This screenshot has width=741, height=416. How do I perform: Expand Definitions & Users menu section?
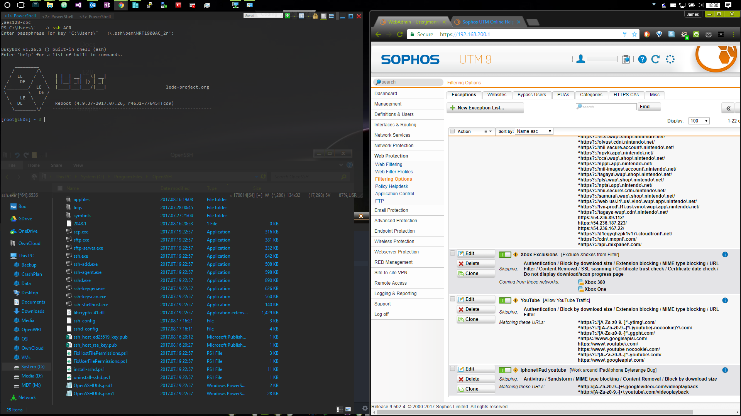(x=394, y=114)
